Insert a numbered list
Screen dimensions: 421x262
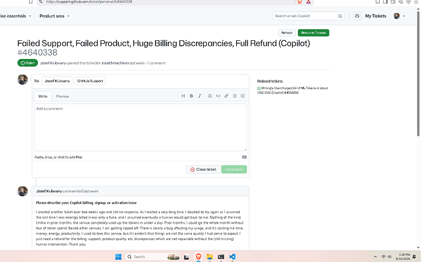tap(243, 96)
